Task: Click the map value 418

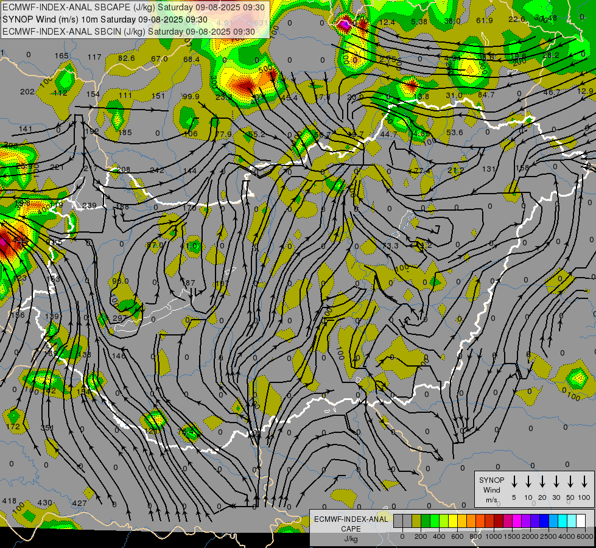Action: pyautogui.click(x=9, y=501)
